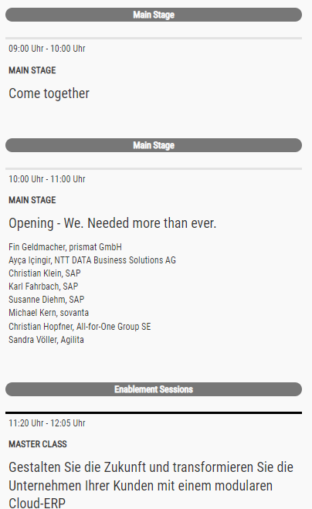Select the second Main Stage pill label

[x=154, y=145]
